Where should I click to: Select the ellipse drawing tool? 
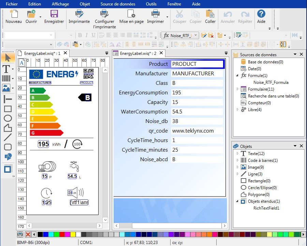[x=8, y=118]
